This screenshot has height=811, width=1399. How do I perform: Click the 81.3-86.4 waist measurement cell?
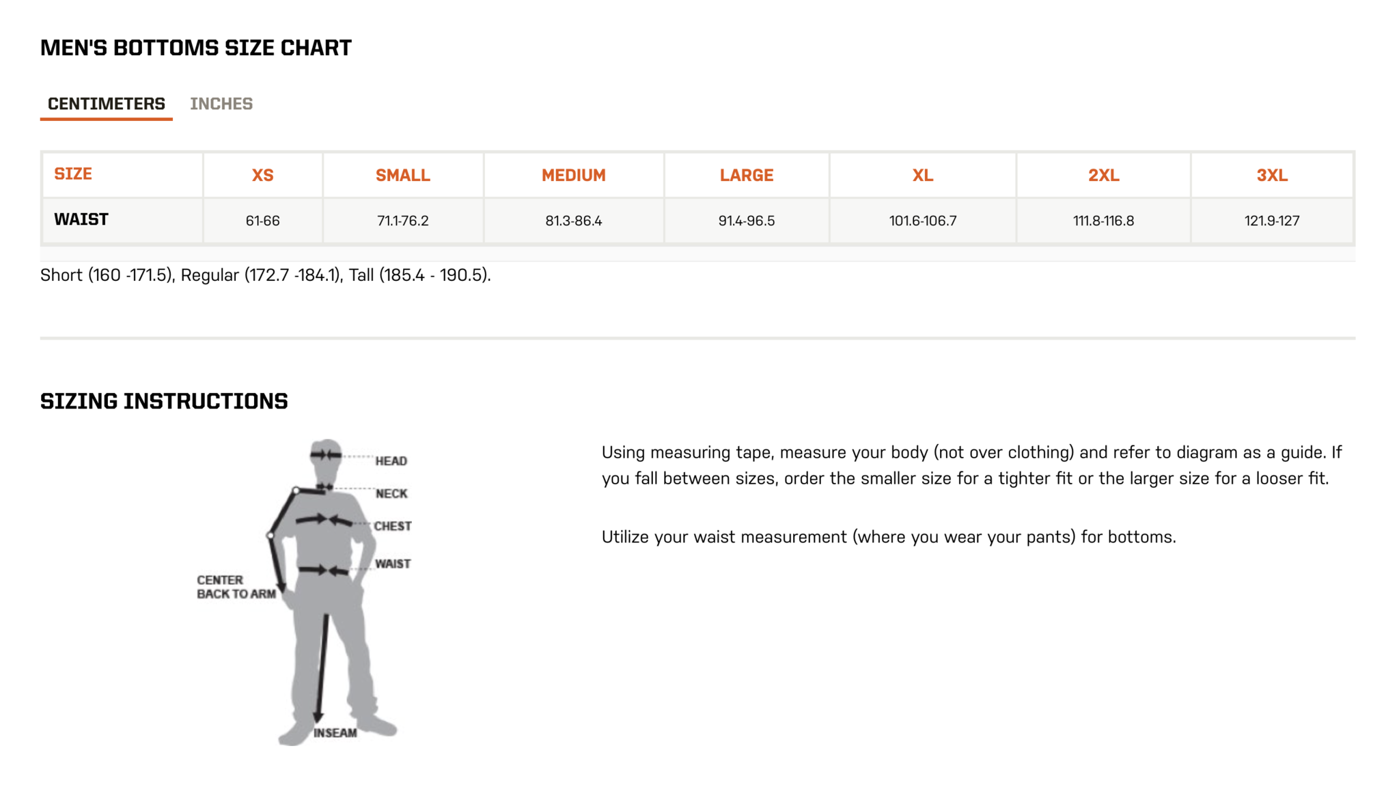click(573, 221)
